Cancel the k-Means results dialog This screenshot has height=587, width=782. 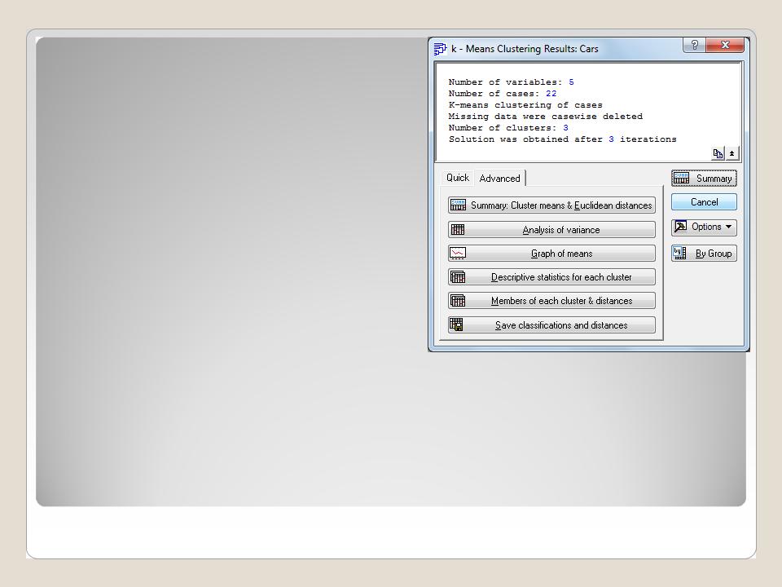[704, 202]
